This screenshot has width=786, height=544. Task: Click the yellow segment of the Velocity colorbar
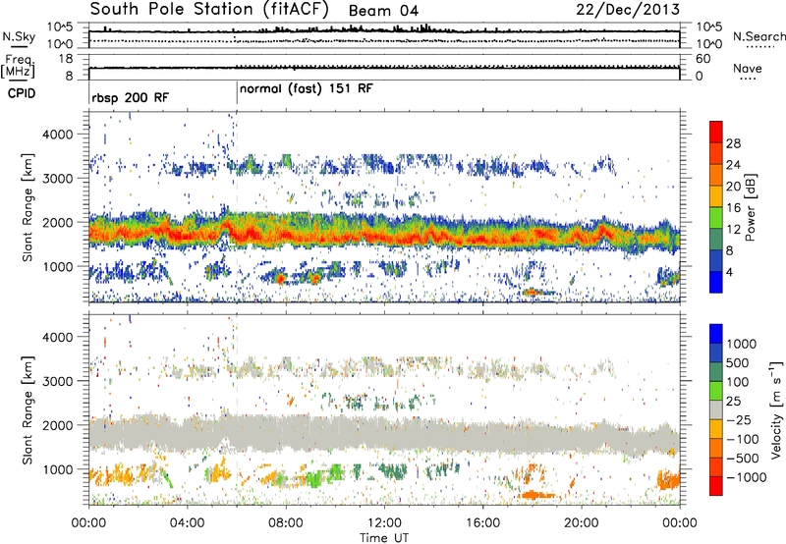click(716, 429)
